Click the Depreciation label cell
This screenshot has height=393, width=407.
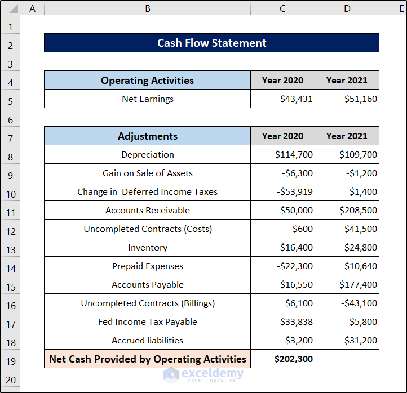[148, 154]
